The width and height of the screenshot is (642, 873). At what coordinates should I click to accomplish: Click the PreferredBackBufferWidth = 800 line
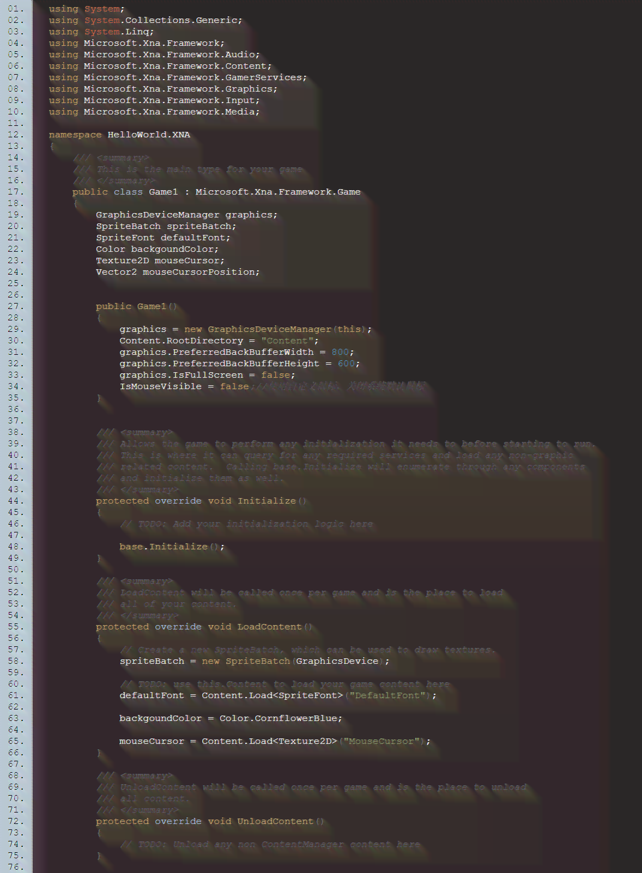coord(237,352)
